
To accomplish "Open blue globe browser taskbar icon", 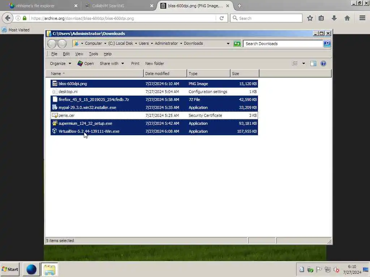I will [31, 269].
